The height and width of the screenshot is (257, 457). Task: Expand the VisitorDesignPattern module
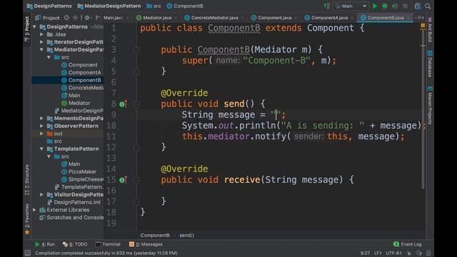(x=41, y=194)
